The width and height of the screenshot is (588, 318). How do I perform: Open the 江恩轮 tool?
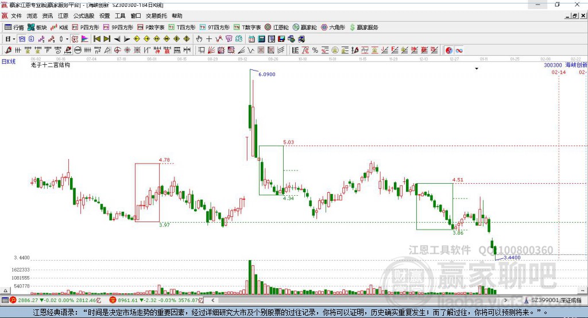277,28
